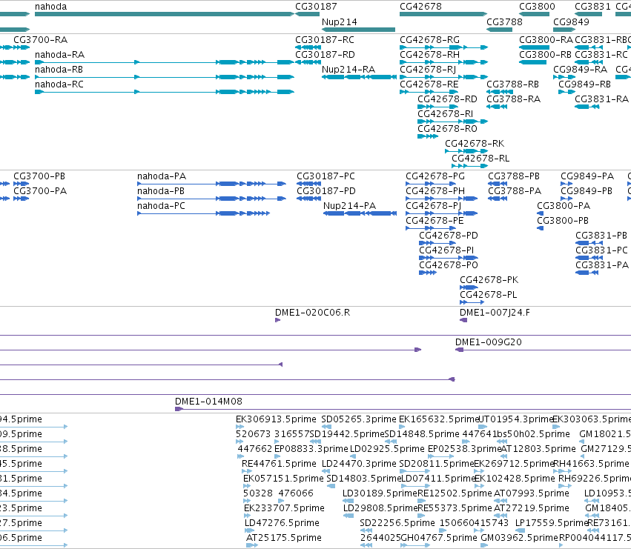
Task: Click the AT25175.5prime EST label
Action: pyautogui.click(x=284, y=538)
